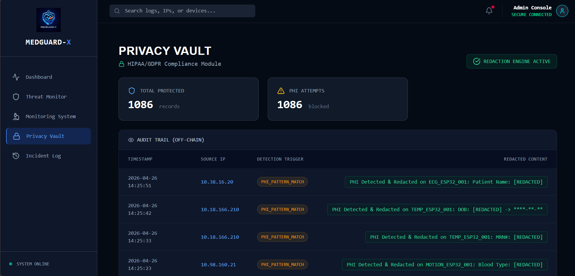Click the Redaction Engine Active button
The image size is (575, 276).
pyautogui.click(x=511, y=62)
